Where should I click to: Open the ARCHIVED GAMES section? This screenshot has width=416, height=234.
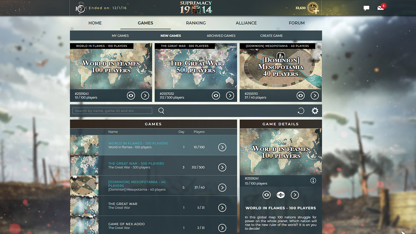[x=221, y=35]
